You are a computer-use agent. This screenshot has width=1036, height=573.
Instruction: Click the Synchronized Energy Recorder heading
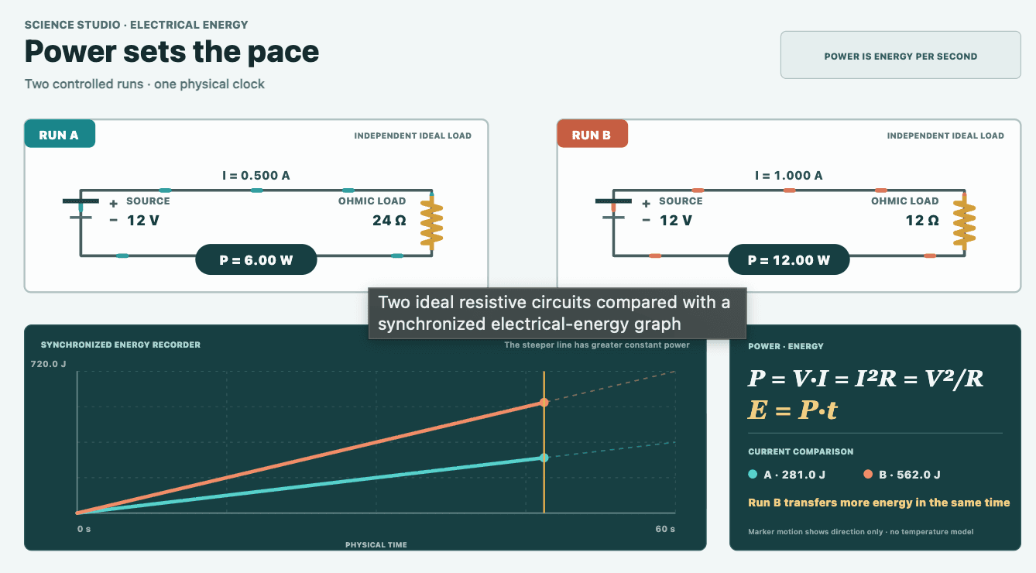pos(121,345)
